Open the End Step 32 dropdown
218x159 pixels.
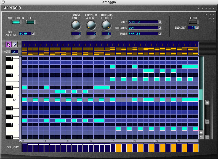coord(197,28)
